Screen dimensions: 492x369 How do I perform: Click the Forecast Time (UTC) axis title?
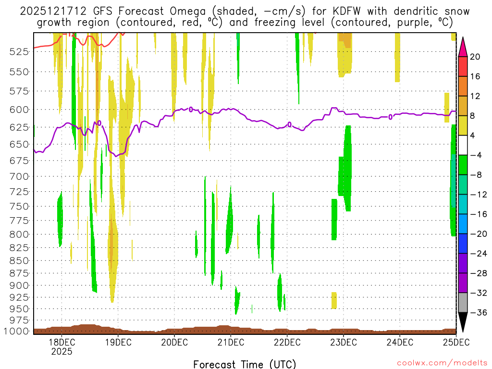(245, 364)
